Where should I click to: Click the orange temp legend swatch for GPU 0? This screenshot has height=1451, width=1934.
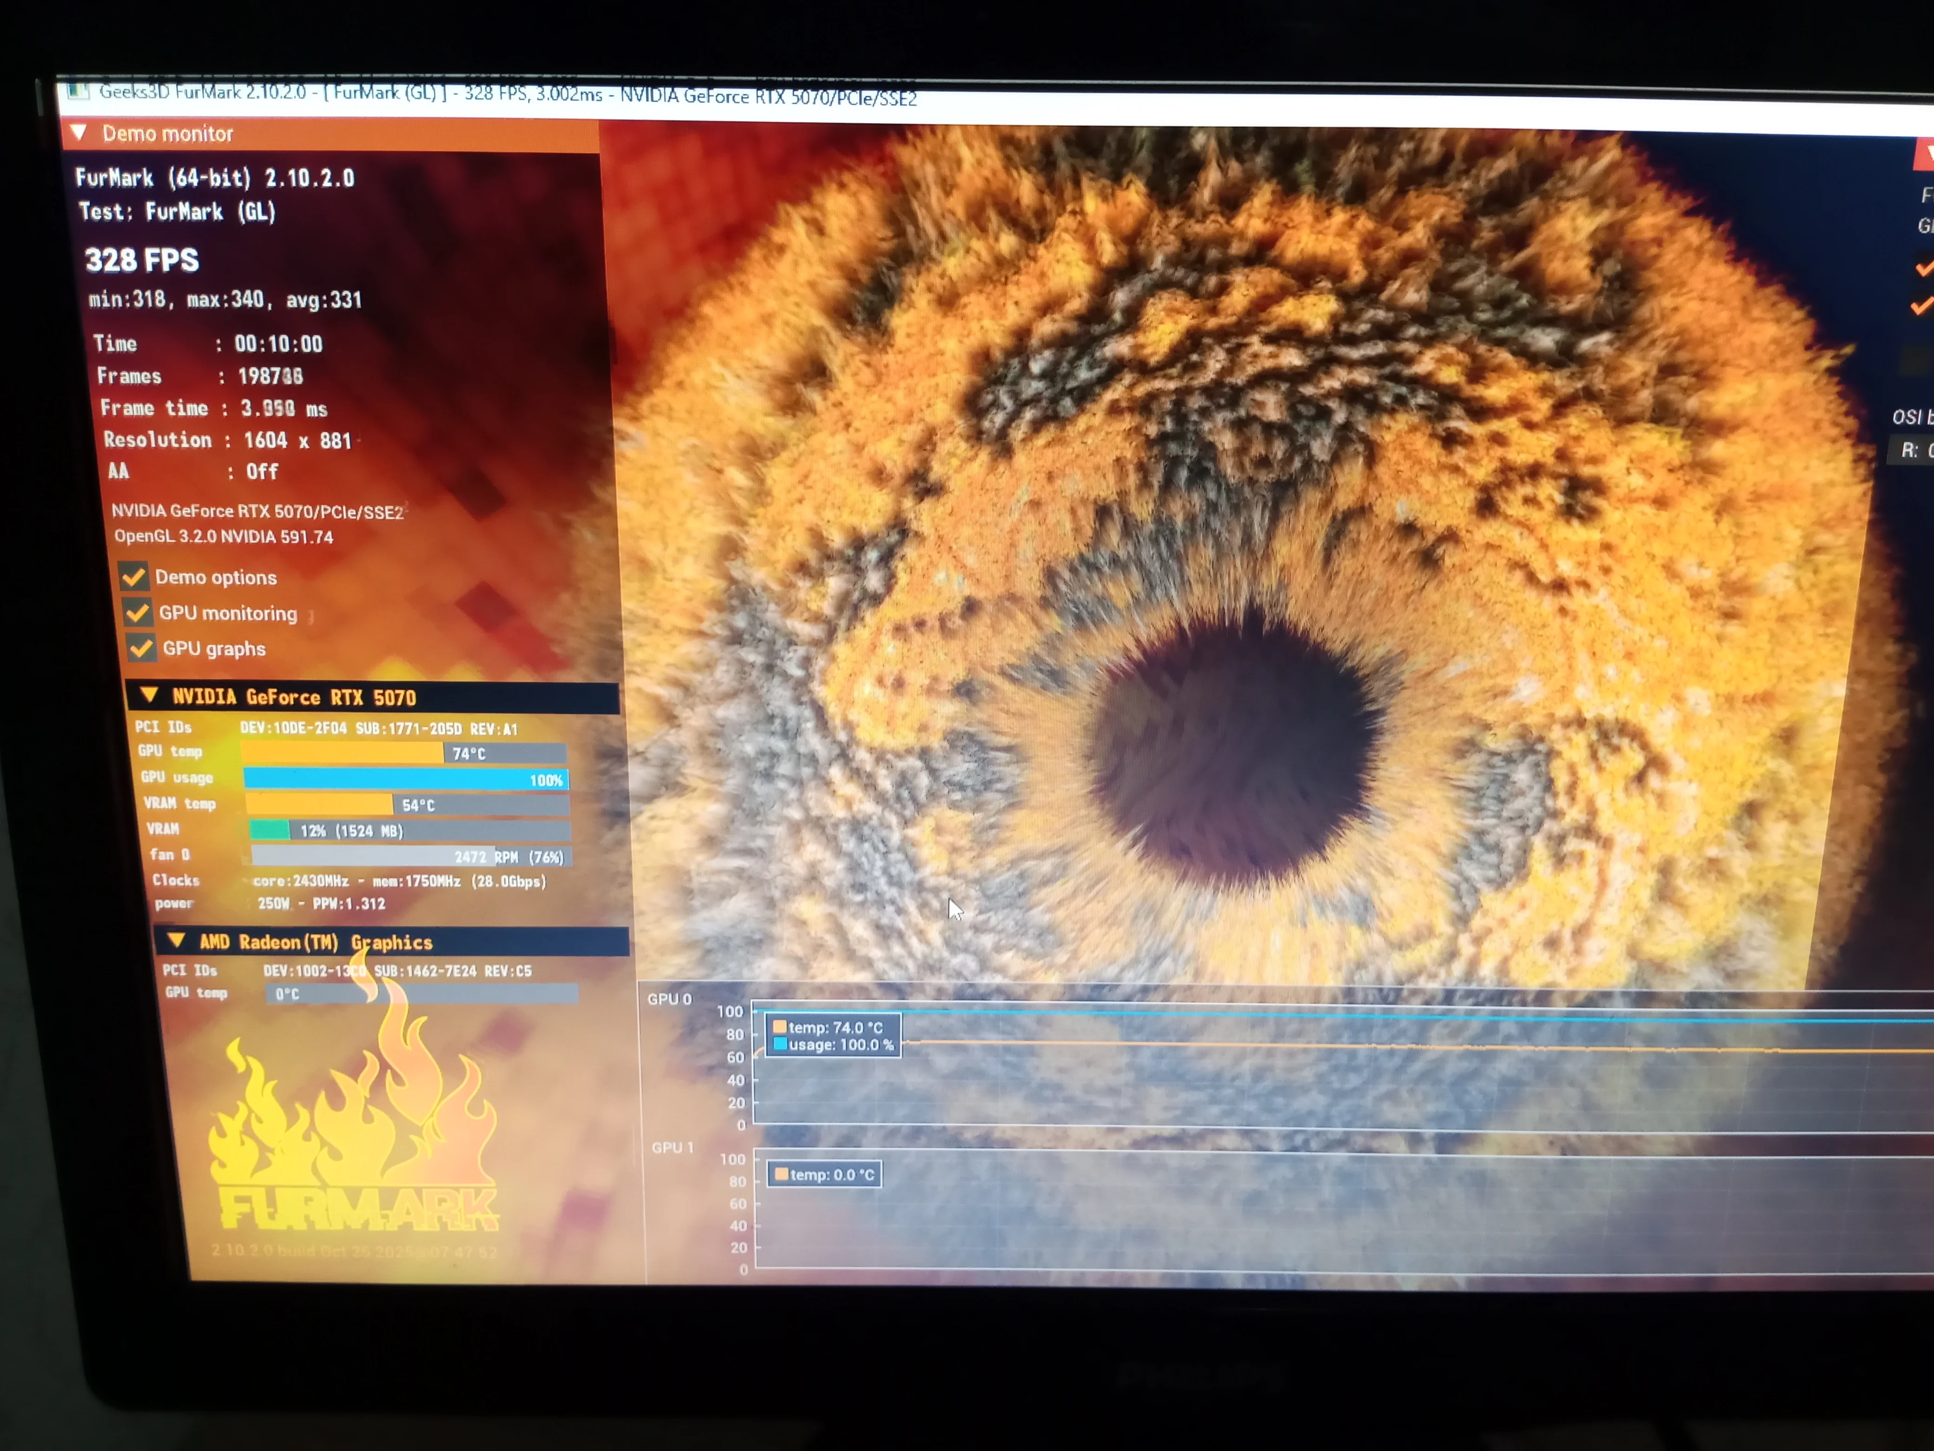(779, 1027)
